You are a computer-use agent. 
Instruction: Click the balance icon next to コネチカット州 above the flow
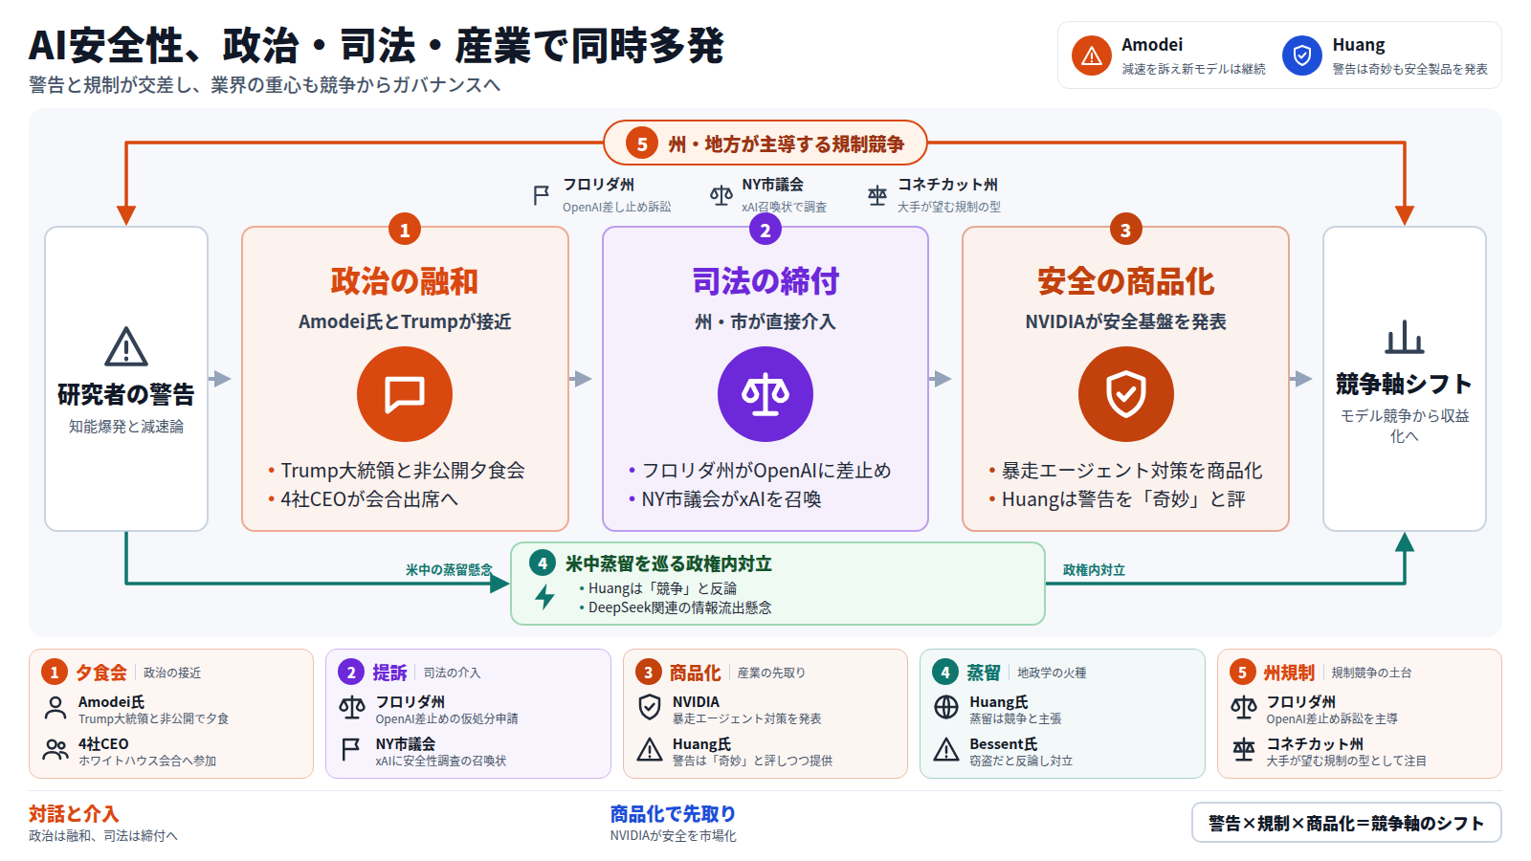pos(876,195)
